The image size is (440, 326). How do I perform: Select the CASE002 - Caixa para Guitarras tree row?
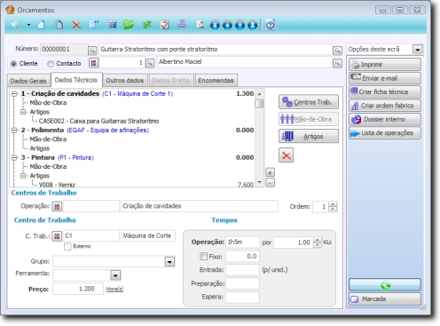pos(98,121)
